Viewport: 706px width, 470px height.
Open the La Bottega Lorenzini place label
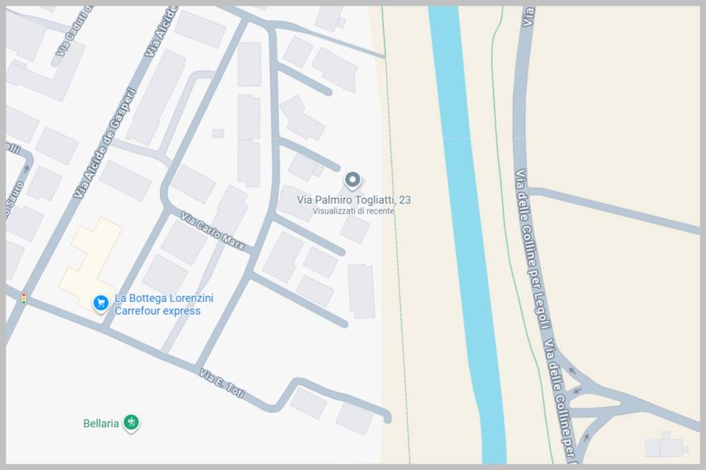tap(163, 298)
